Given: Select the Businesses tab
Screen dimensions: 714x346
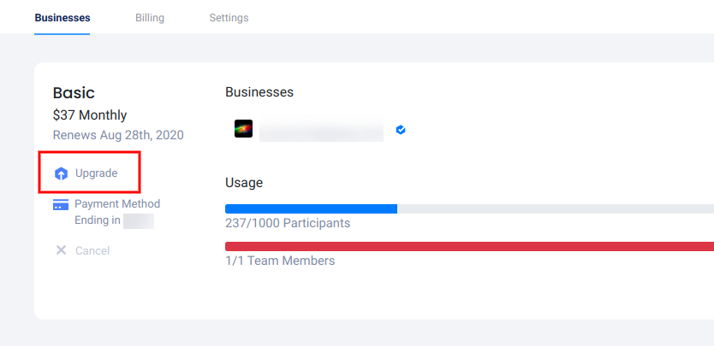Looking at the screenshot, I should [x=62, y=17].
